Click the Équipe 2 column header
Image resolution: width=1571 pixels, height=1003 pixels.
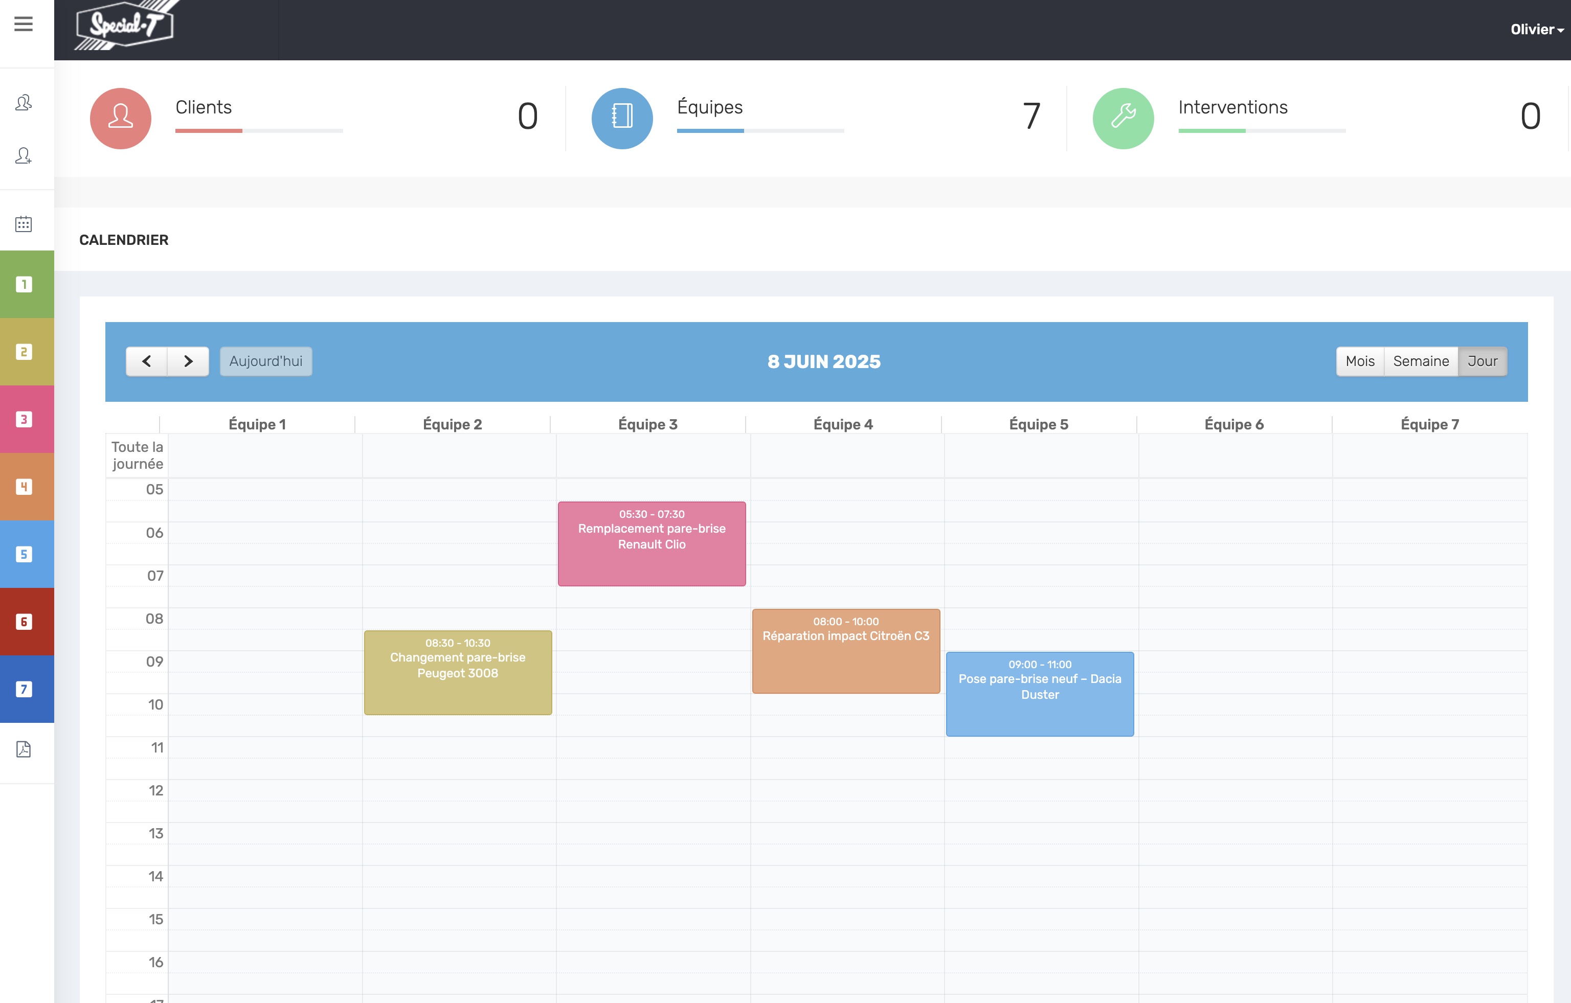tap(452, 424)
